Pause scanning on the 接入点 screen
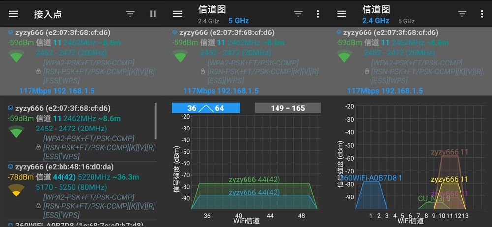The image size is (492, 227). [x=153, y=14]
